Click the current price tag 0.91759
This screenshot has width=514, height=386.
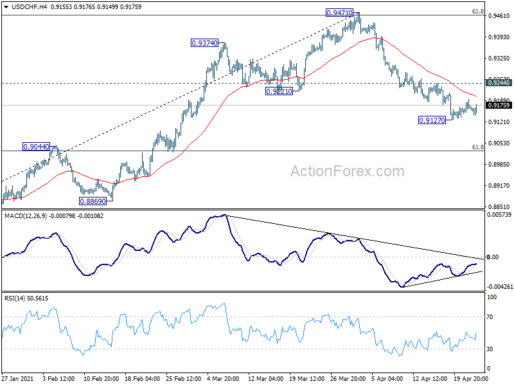[499, 106]
